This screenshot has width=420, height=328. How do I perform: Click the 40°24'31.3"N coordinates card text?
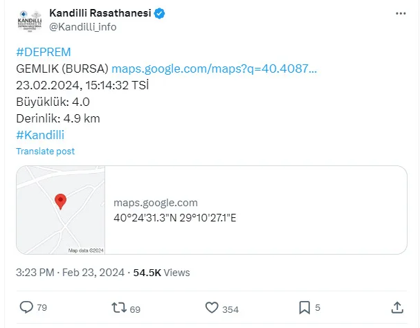point(175,218)
